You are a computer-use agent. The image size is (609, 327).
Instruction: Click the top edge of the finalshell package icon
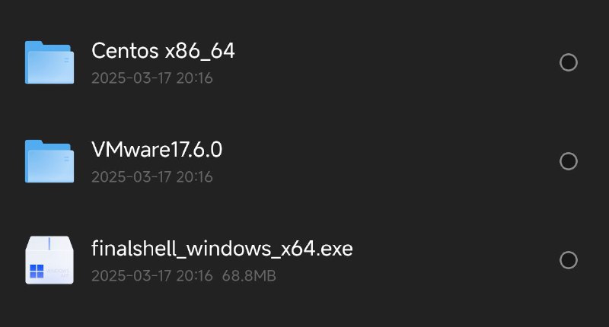pos(49,239)
